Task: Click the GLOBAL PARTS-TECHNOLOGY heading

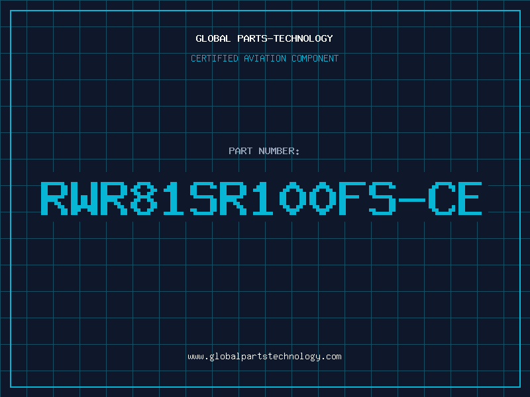Action: 264,38
